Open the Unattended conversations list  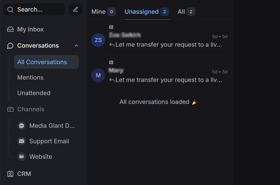point(34,93)
